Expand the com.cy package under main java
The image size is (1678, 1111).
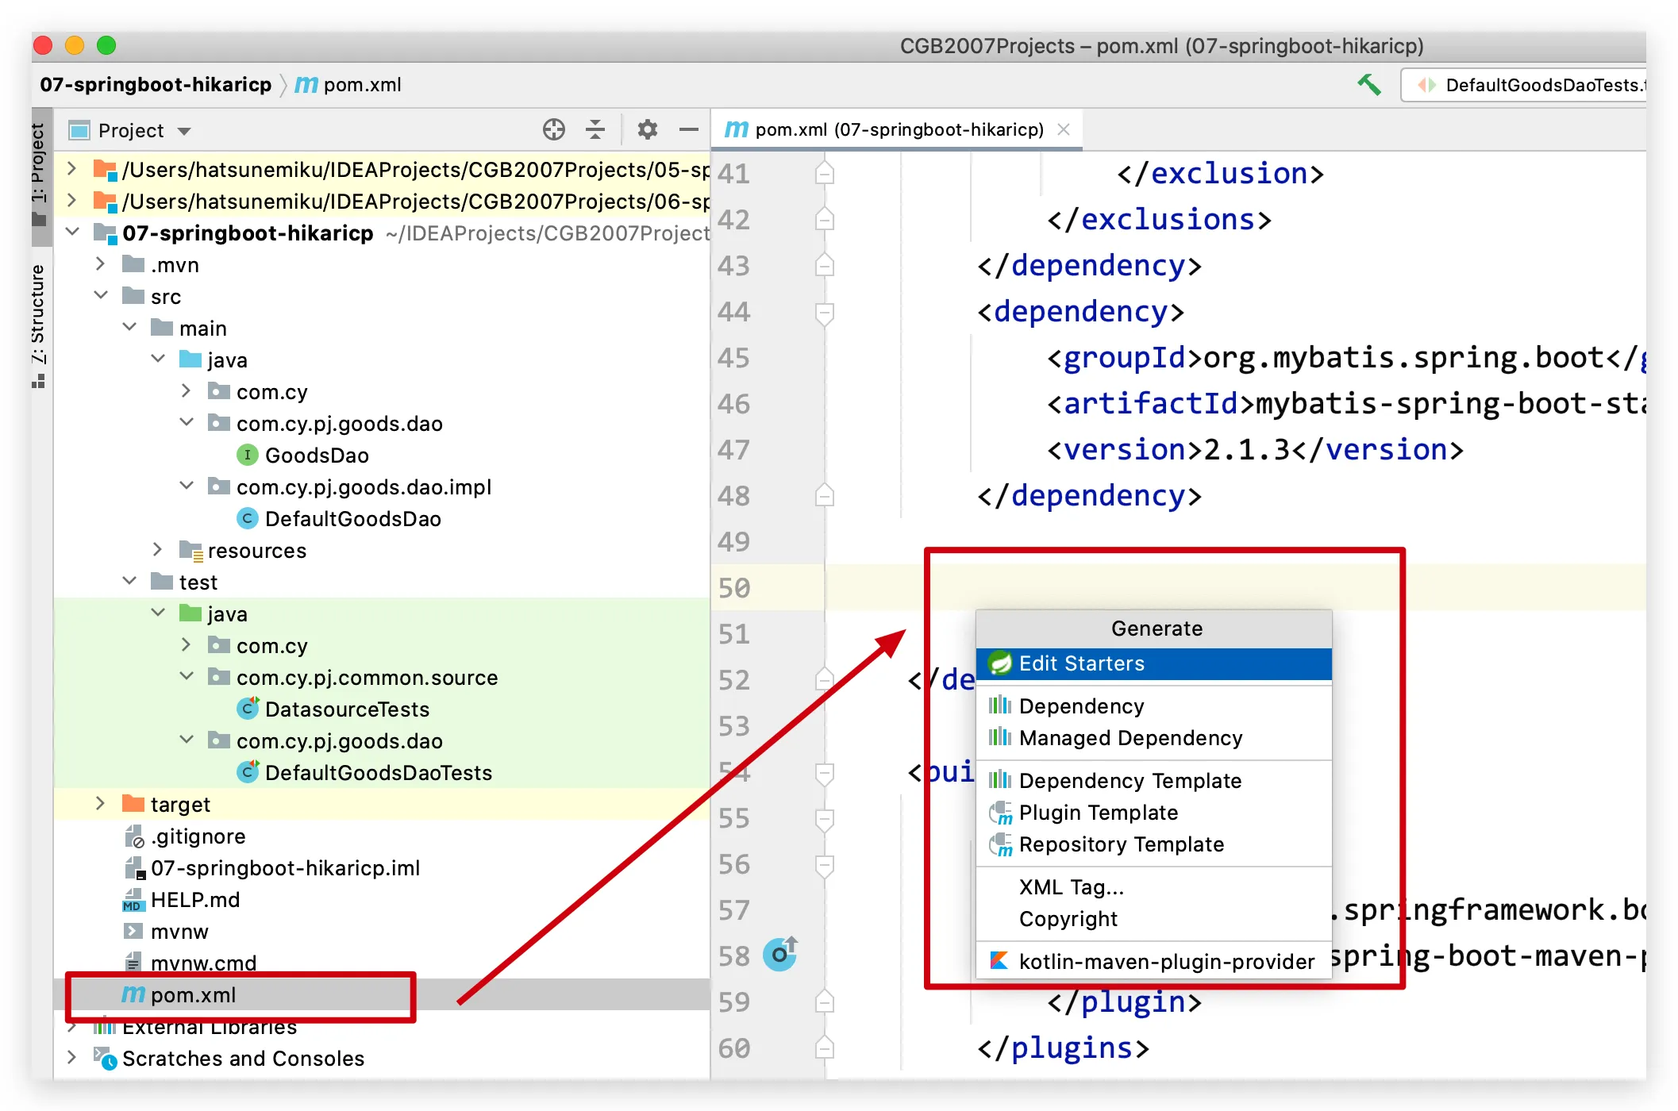(x=187, y=390)
